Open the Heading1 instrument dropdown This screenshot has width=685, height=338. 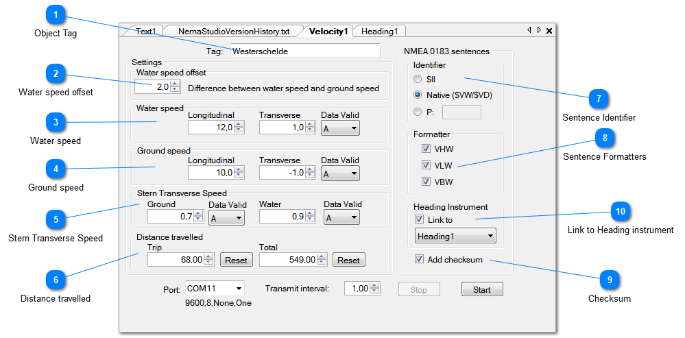click(x=455, y=236)
